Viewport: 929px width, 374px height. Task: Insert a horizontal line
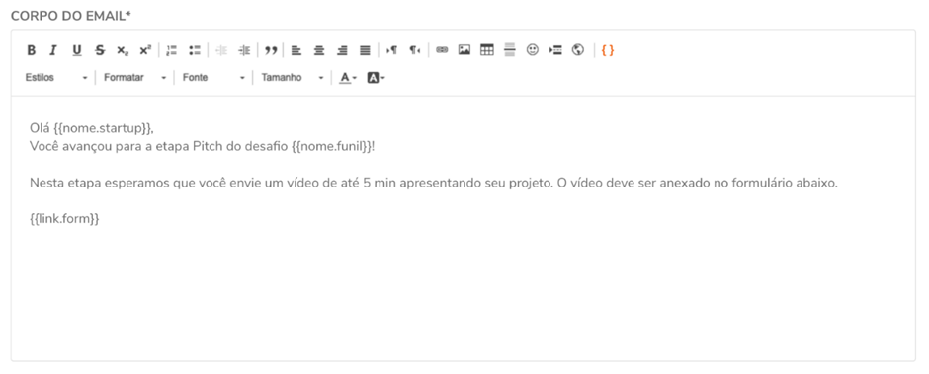(510, 51)
